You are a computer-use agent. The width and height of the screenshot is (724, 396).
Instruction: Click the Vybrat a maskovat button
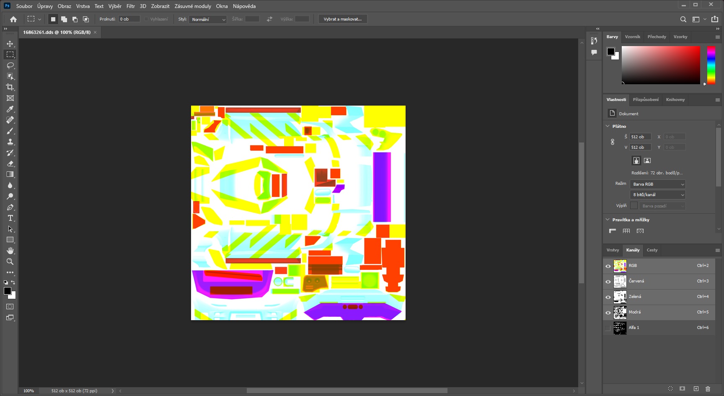pyautogui.click(x=343, y=19)
